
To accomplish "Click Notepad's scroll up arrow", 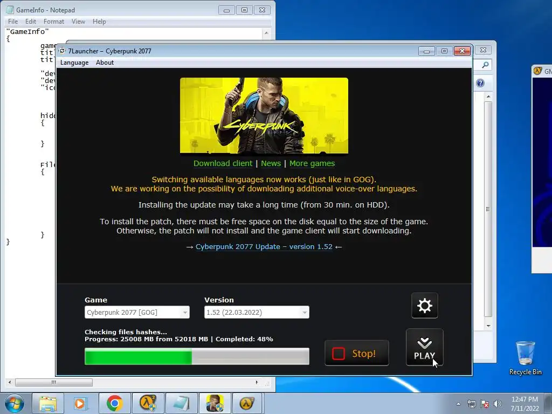I will click(x=266, y=33).
